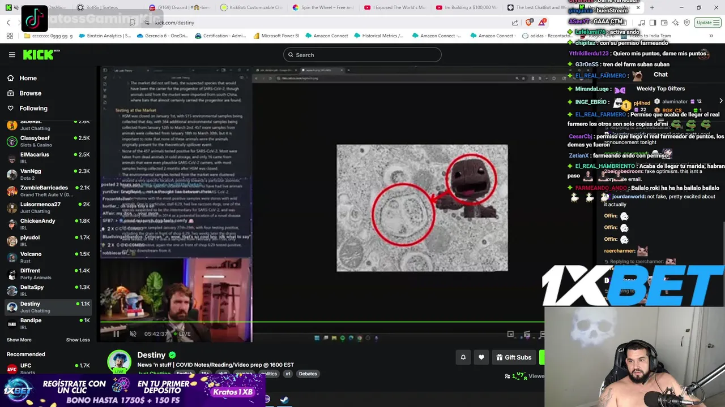Open Microsoft Power BI bookmark
Viewport: 725px width, 407px height.
click(x=276, y=36)
